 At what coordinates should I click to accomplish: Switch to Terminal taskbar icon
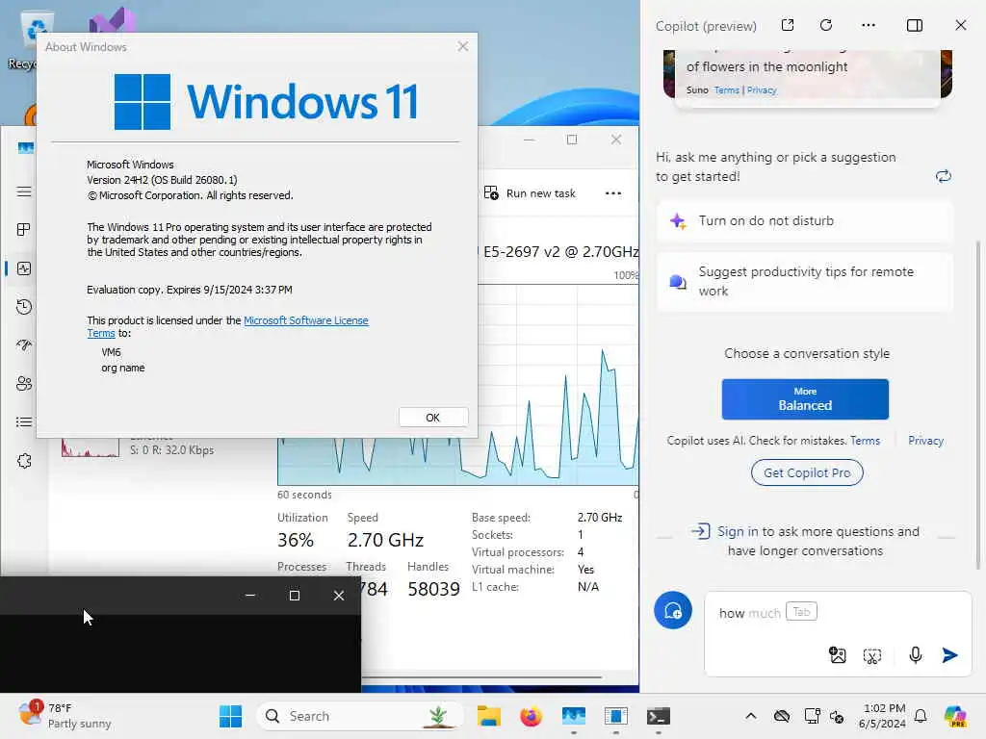[659, 716]
